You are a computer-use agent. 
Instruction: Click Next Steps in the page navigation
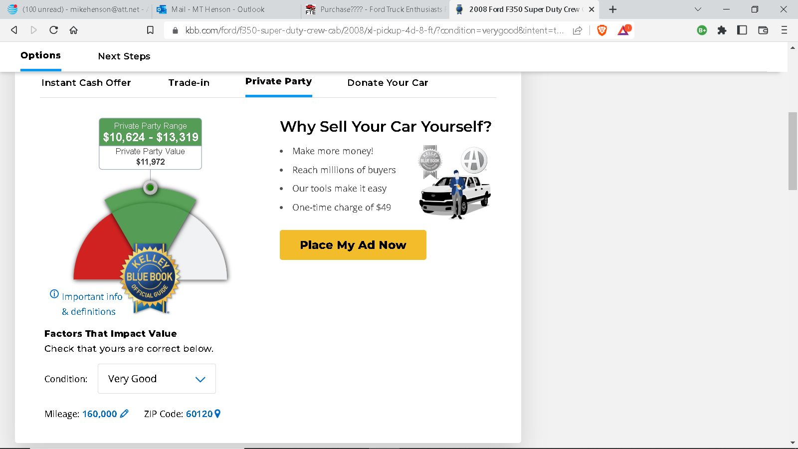[x=124, y=56]
